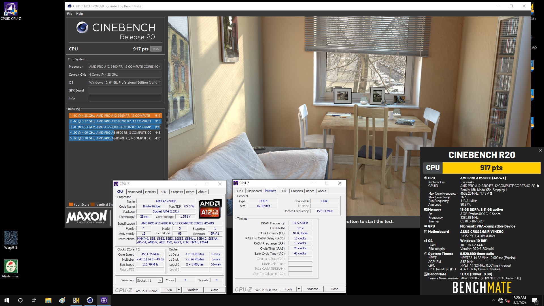Select ranking entry A6-9500 R5 443
The image size is (544, 306).
pos(115,133)
